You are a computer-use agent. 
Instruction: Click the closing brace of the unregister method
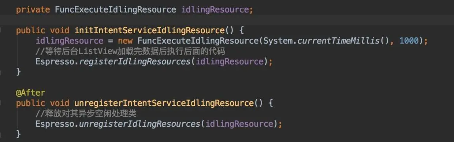point(18,134)
